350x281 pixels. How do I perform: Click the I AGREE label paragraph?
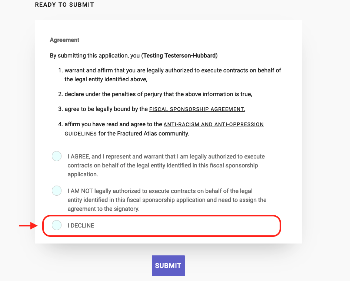coord(166,165)
